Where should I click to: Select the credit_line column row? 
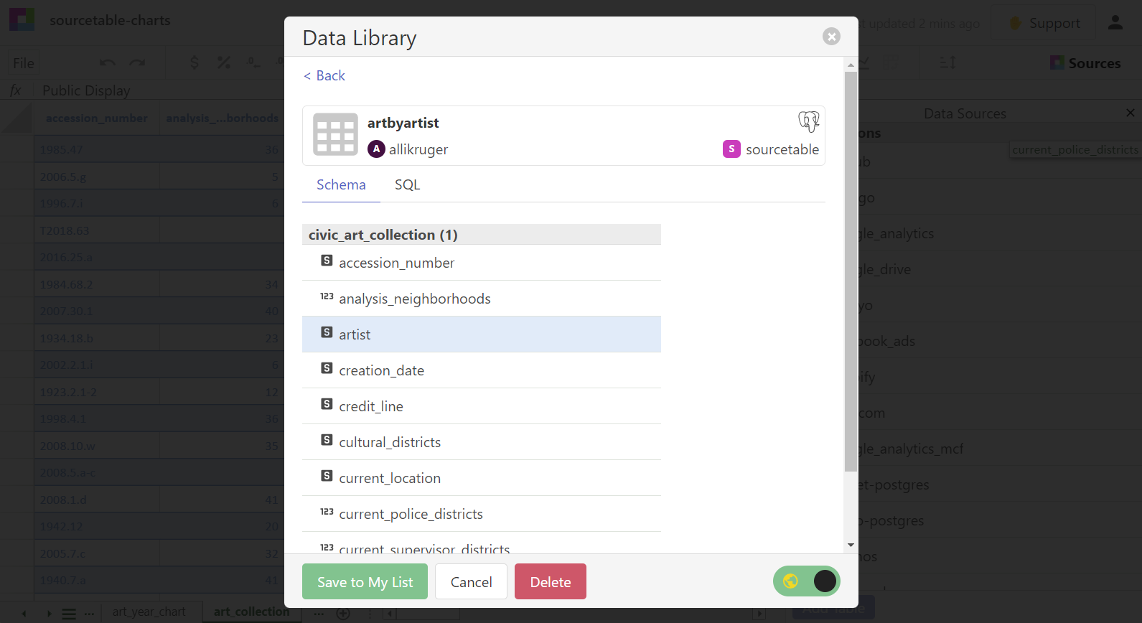[x=482, y=406]
